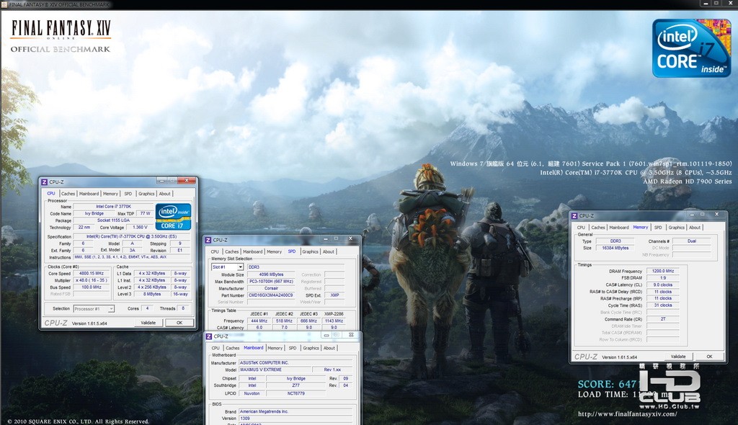
Task: Close the CPU-Z window showing the CPU tab
Action: [x=187, y=180]
